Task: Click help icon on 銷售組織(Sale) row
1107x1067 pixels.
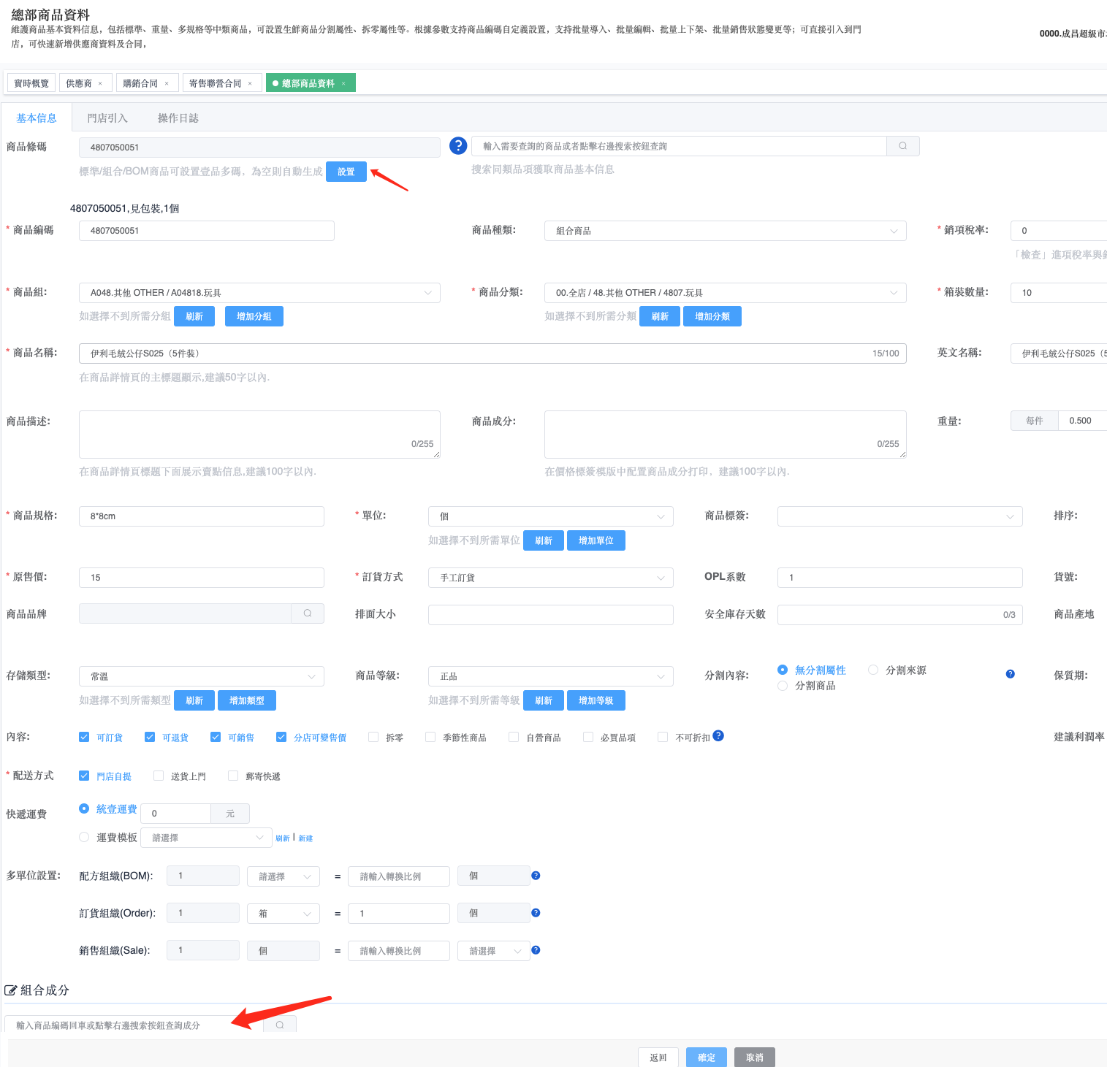Action: click(536, 950)
